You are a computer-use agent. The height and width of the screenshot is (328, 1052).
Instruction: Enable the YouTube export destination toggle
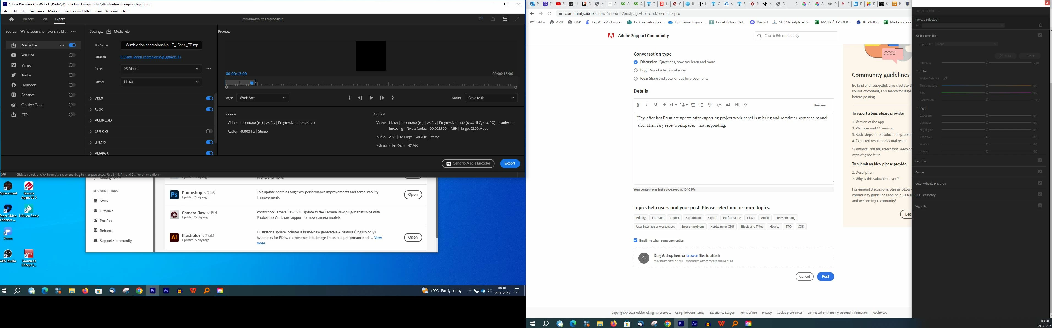tap(72, 55)
